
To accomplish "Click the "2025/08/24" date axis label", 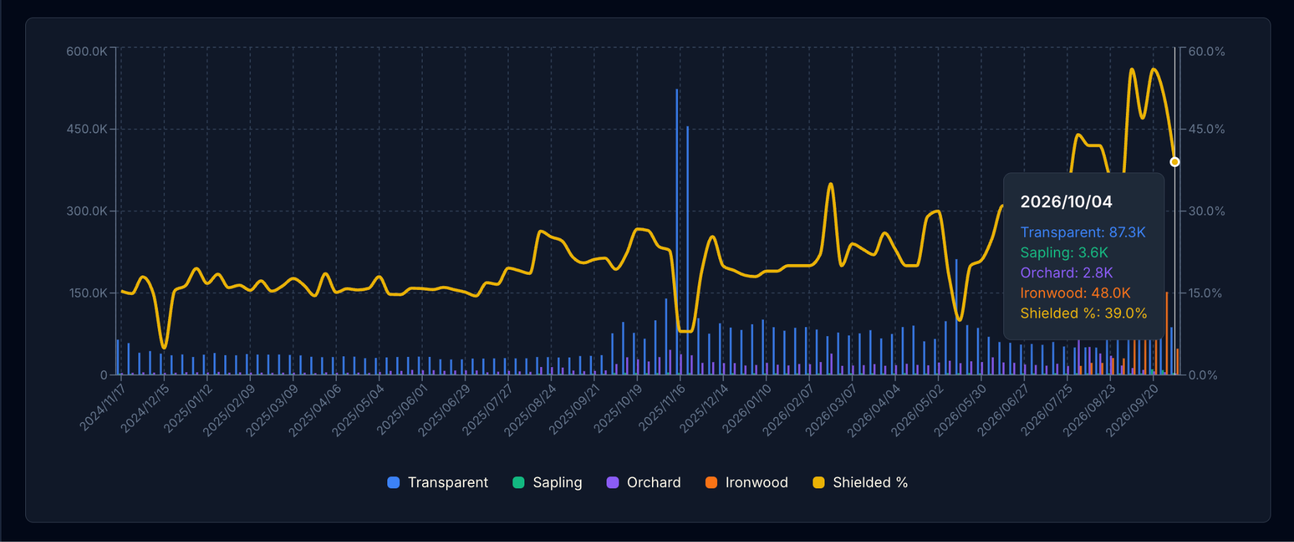I will point(530,410).
